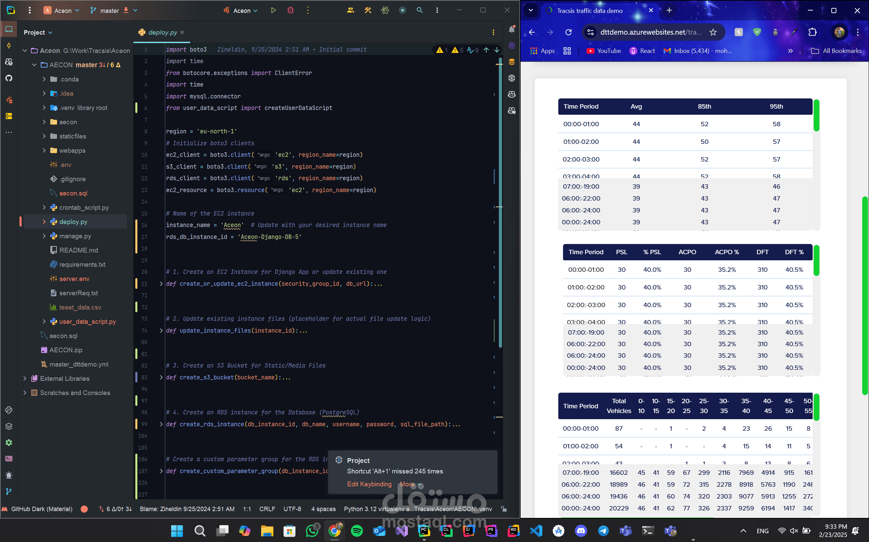Run the Aceon Django configuration
Viewport: 869px width, 542px height.
tap(273, 11)
